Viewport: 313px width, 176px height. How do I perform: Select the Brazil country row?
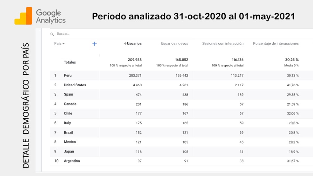pos(69,133)
